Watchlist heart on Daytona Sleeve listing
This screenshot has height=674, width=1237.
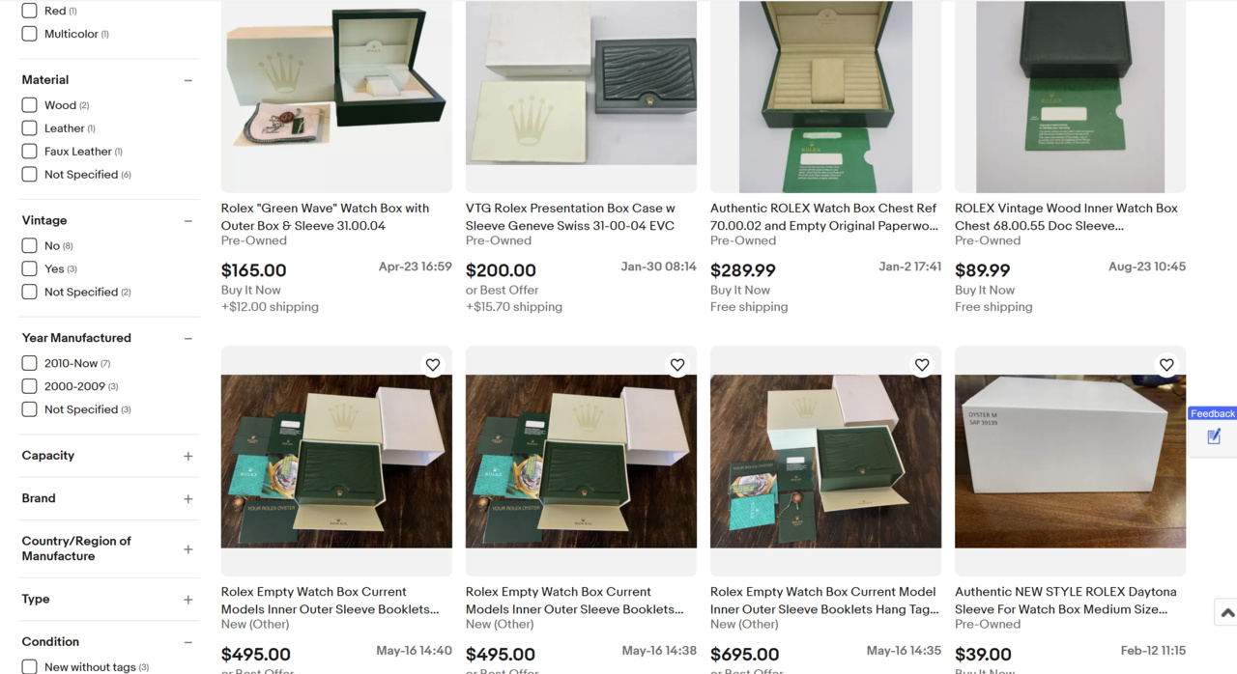point(1166,365)
